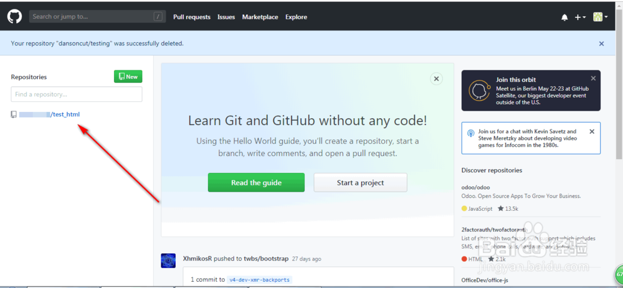This screenshot has height=288, width=623.
Task: Close the Learn Git and GitHub card
Action: coord(436,78)
